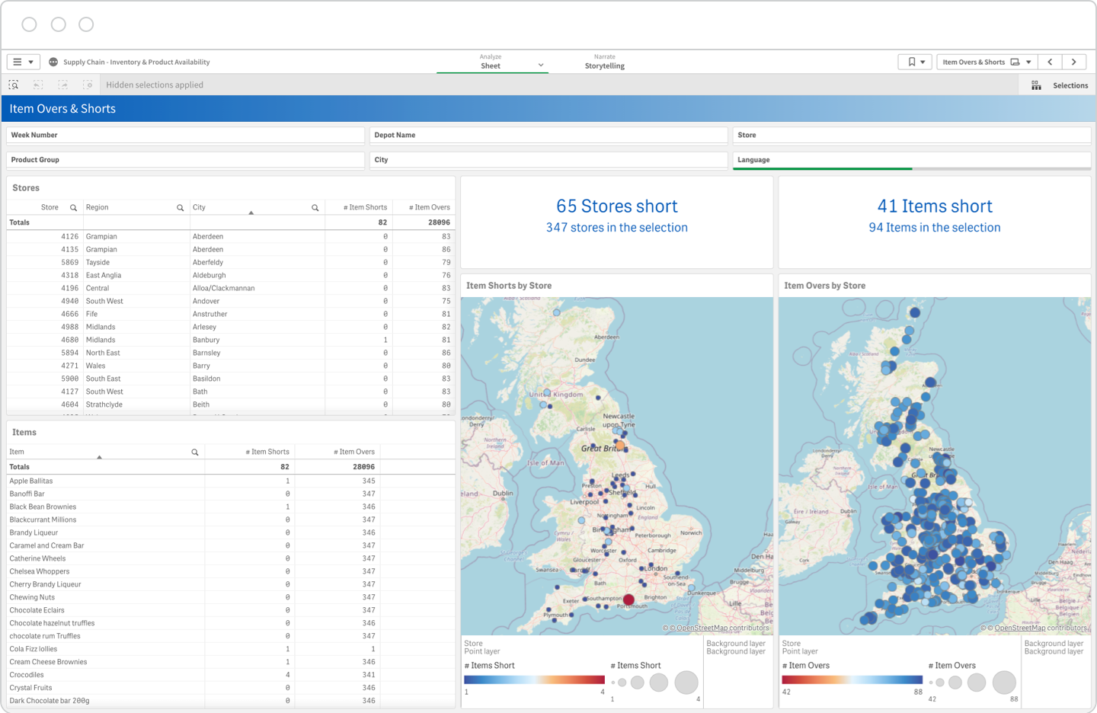
Task: Open the City filter pane
Action: (x=548, y=160)
